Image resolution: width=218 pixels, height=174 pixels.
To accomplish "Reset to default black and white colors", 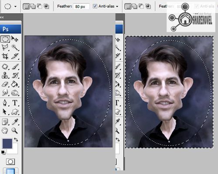I will pyautogui.click(x=3, y=152).
